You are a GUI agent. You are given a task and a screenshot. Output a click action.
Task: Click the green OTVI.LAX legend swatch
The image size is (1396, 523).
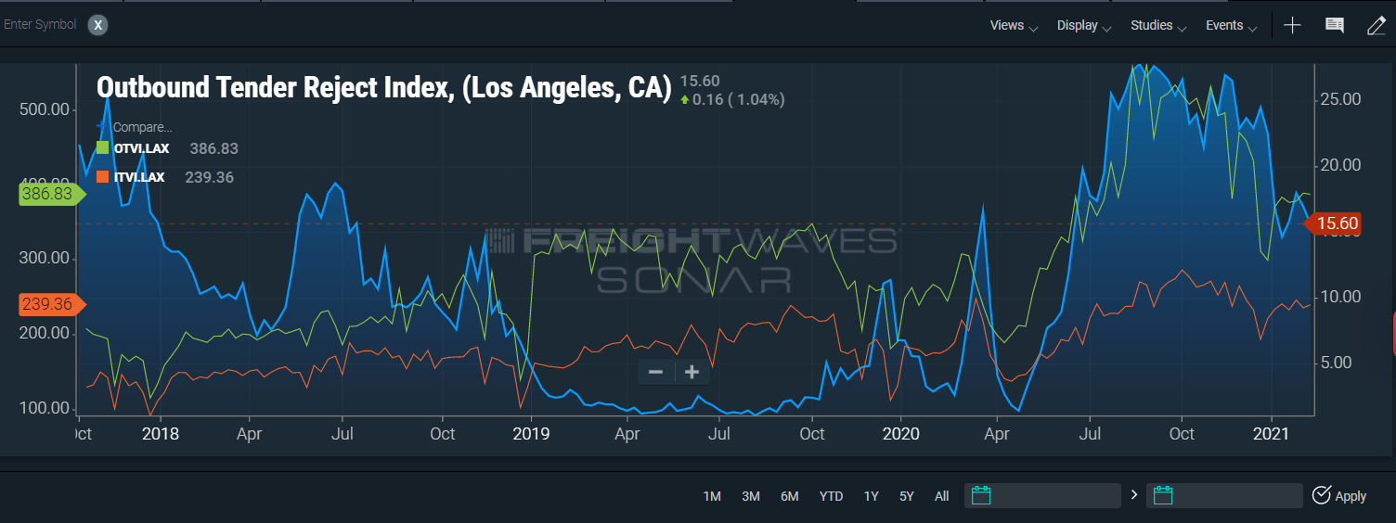103,148
